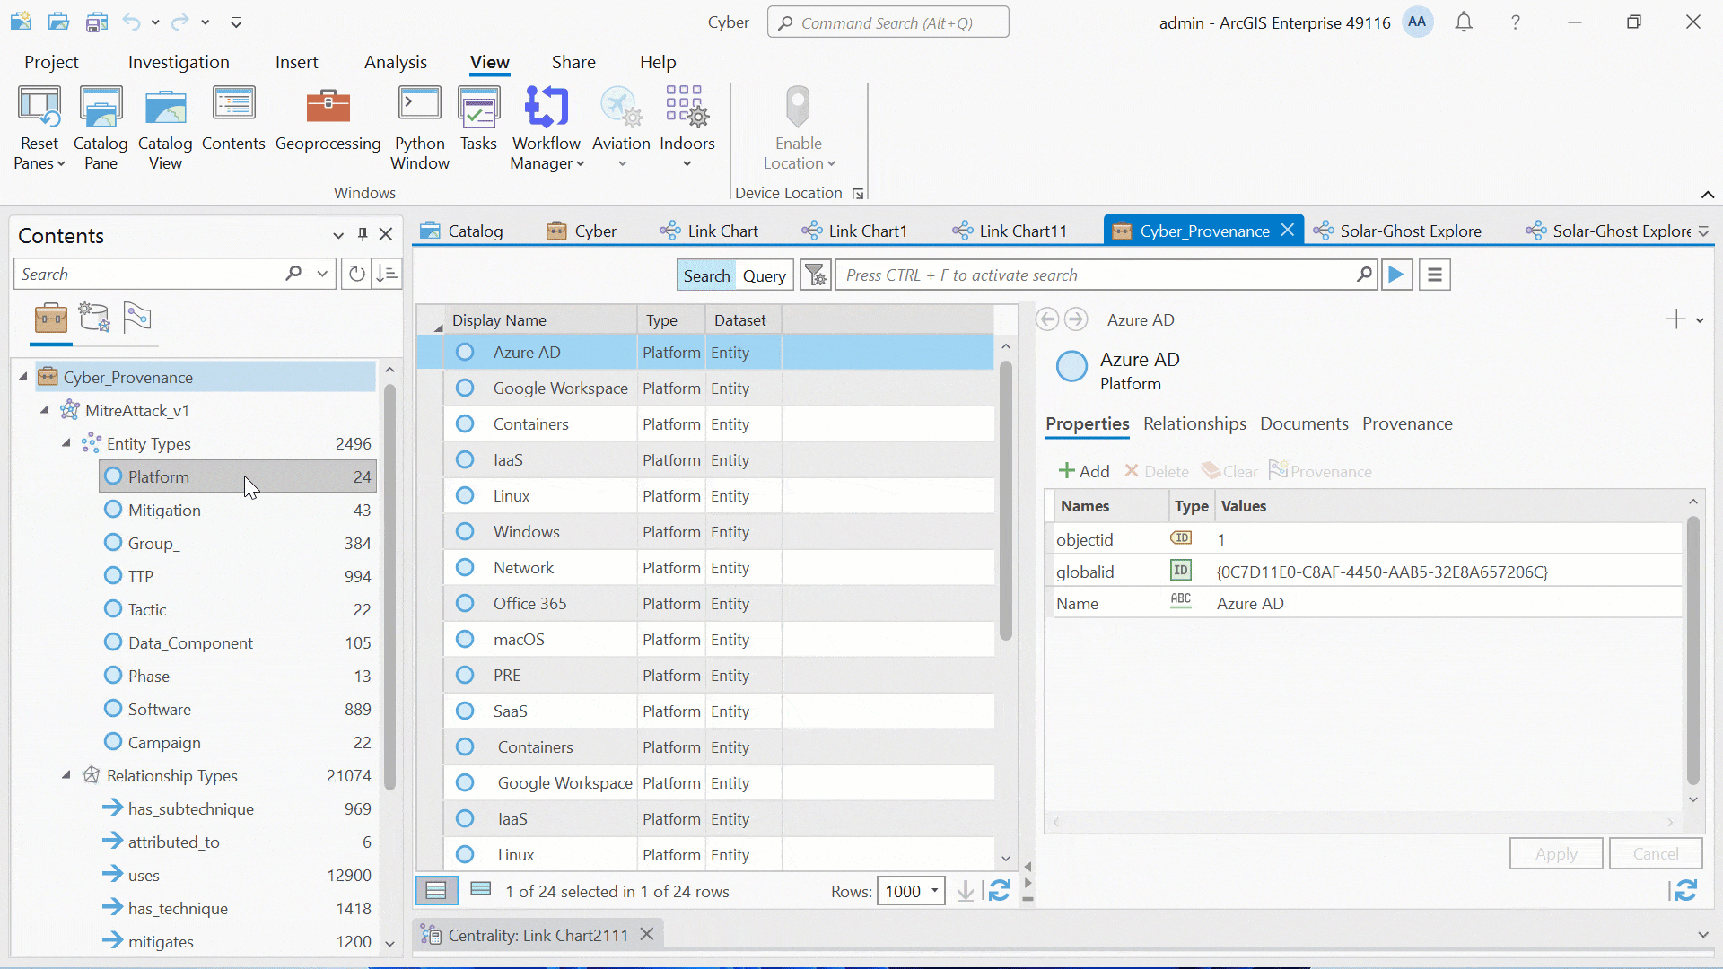The image size is (1723, 969).
Task: Collapse the Entity Types tree node
Action: pyautogui.click(x=66, y=443)
